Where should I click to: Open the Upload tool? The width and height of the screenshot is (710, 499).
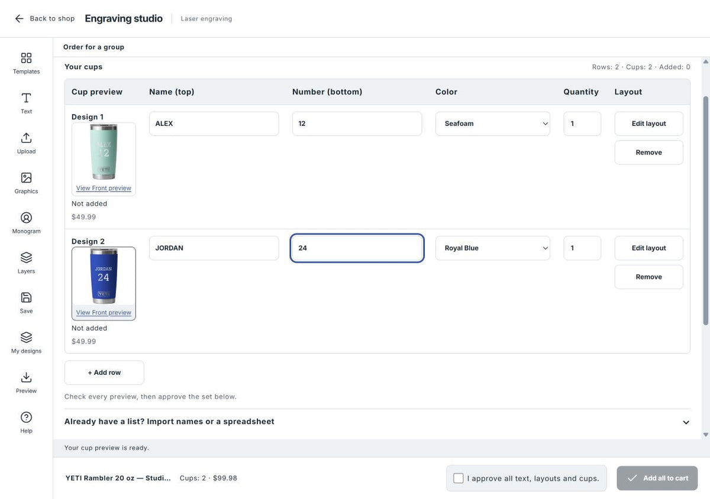click(x=26, y=143)
